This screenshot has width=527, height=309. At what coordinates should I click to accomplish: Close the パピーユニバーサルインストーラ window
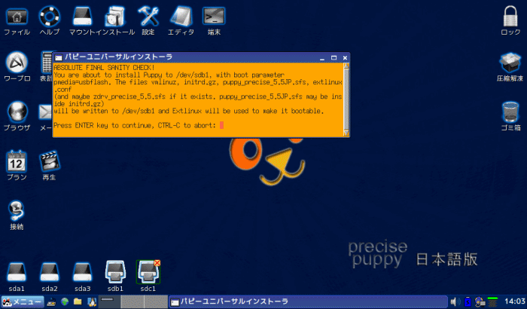tap(345, 58)
